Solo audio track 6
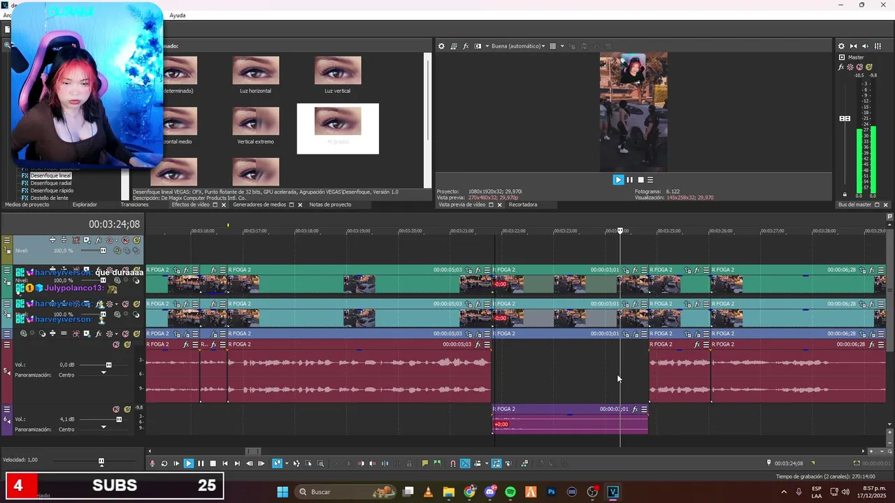 [x=127, y=409]
